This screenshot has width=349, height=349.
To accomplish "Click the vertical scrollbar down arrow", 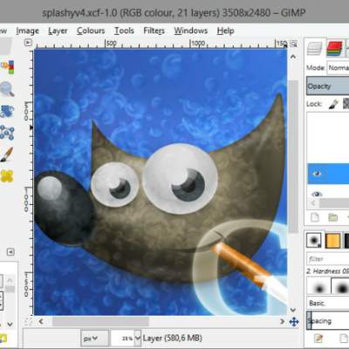I will pyautogui.click(x=293, y=310).
